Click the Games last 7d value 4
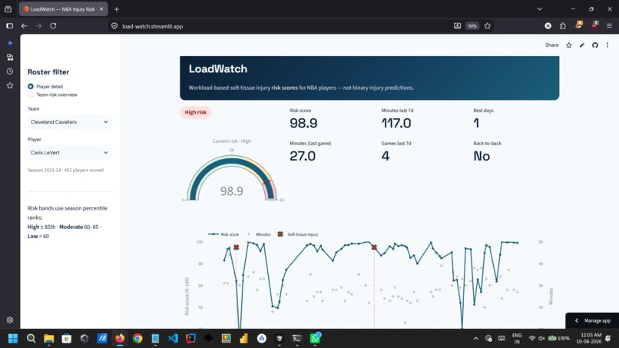The width and height of the screenshot is (619, 348). pos(386,156)
